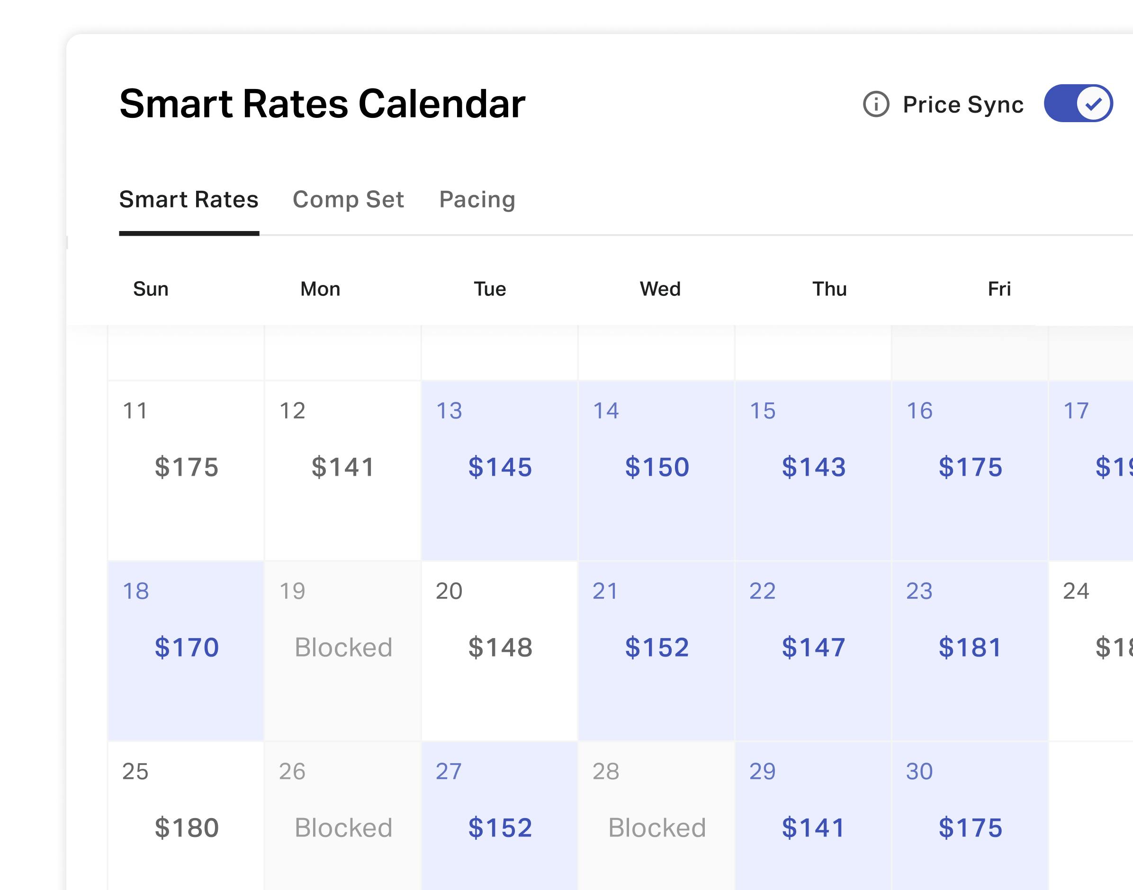1133x890 pixels.
Task: Click day 23 showing $181
Action: (970, 651)
